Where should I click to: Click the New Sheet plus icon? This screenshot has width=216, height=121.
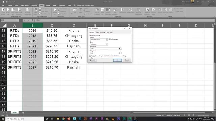(23, 112)
